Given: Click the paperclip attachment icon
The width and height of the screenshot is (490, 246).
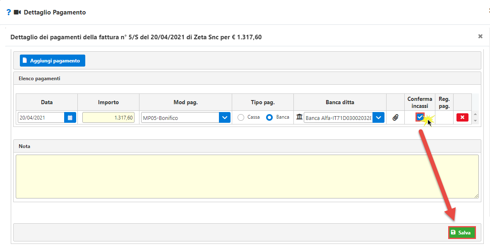Looking at the screenshot, I should [395, 118].
